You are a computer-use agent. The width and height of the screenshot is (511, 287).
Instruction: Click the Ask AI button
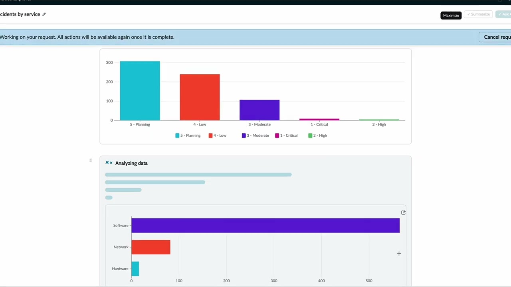[504, 14]
